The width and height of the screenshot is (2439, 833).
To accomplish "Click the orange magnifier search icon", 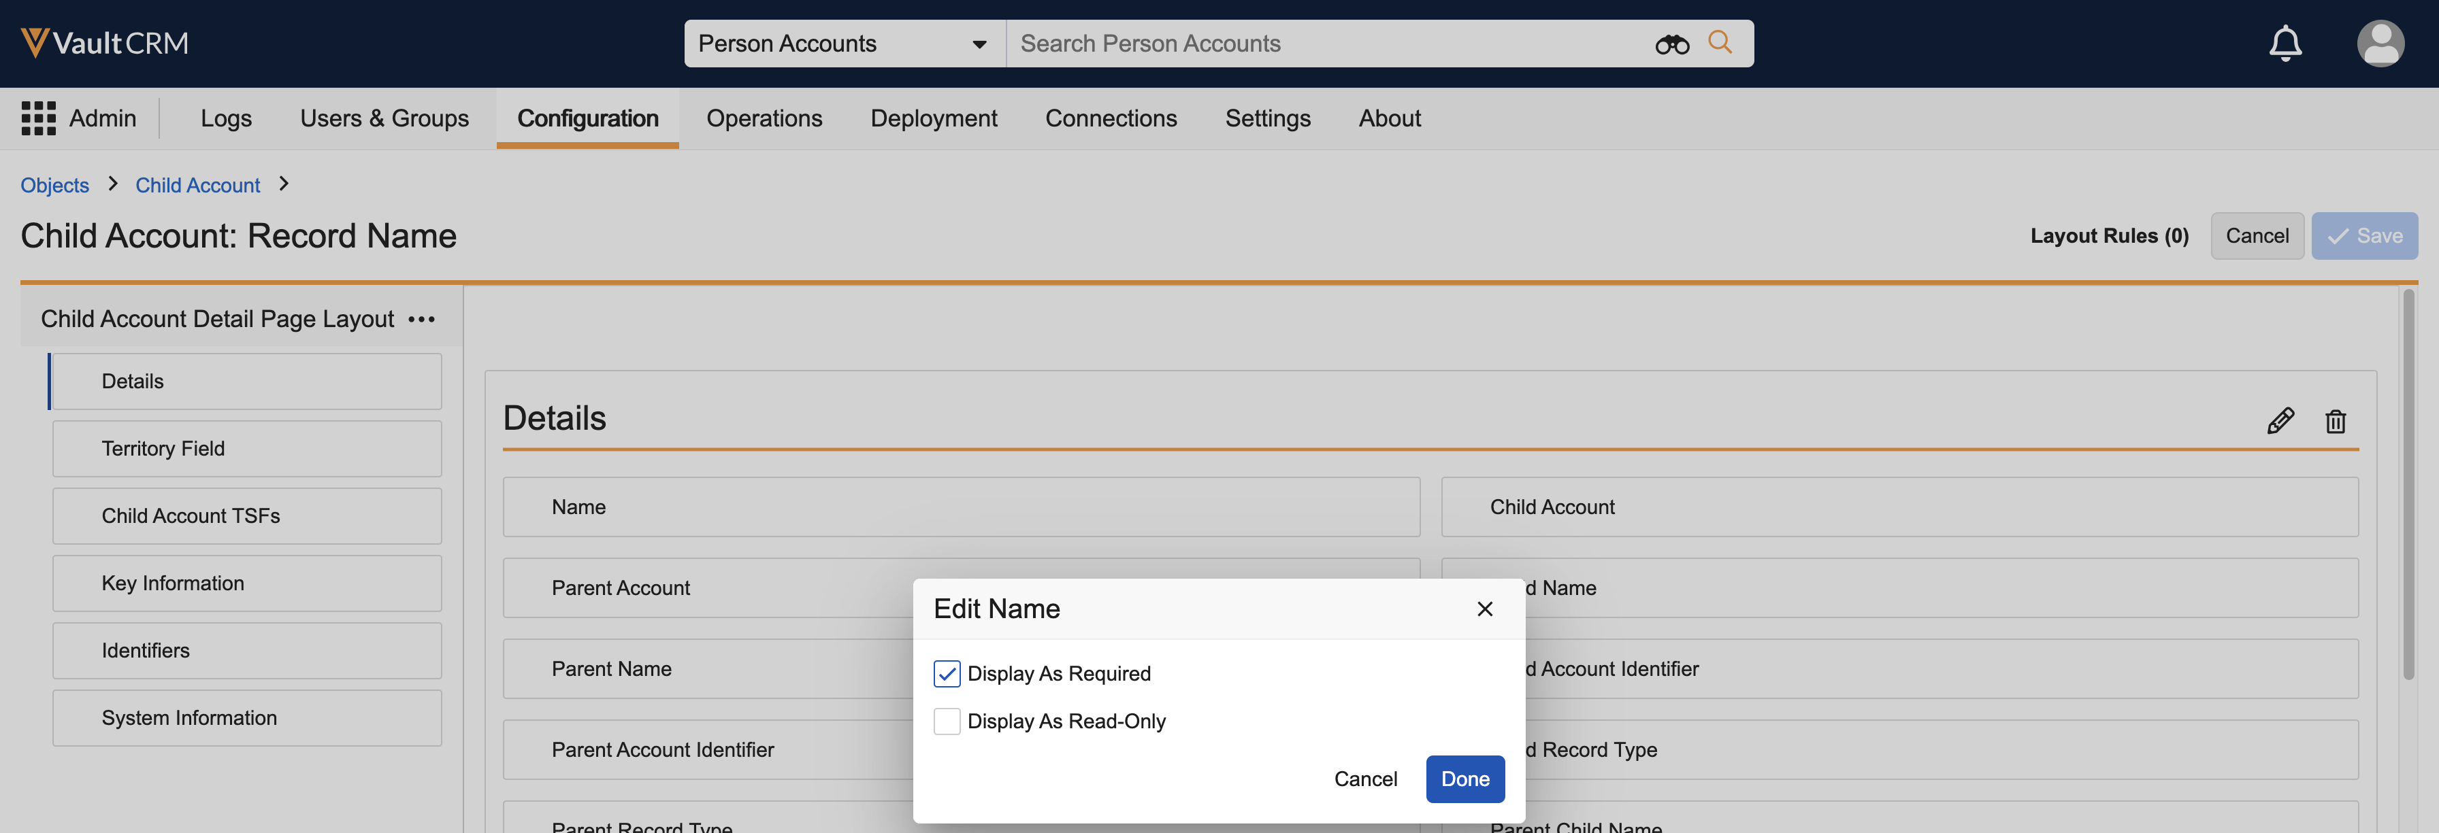I will (x=1720, y=43).
